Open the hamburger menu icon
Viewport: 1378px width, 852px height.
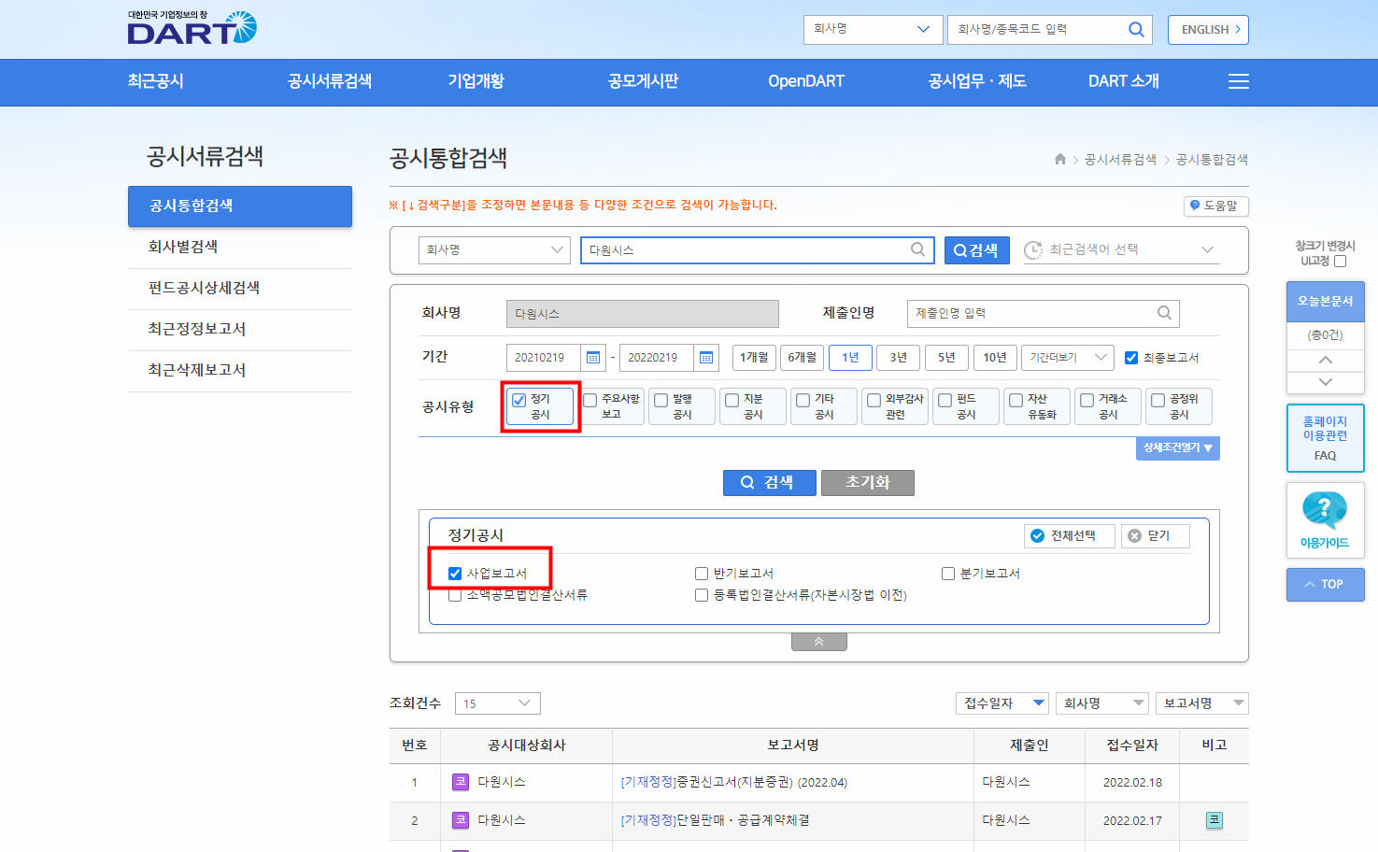[1239, 81]
